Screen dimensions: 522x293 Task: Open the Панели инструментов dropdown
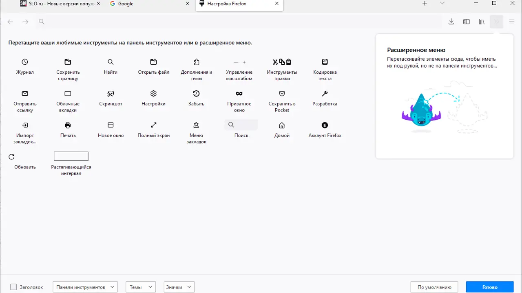click(85, 287)
